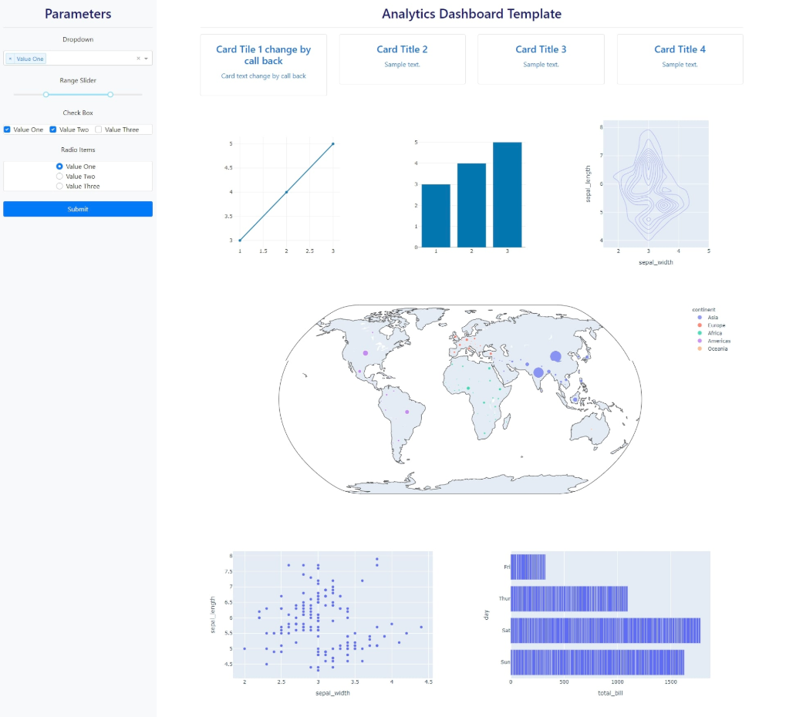Screen dimensions: 786x717
Task: Open the Card Title 2 tile
Action: [402, 59]
